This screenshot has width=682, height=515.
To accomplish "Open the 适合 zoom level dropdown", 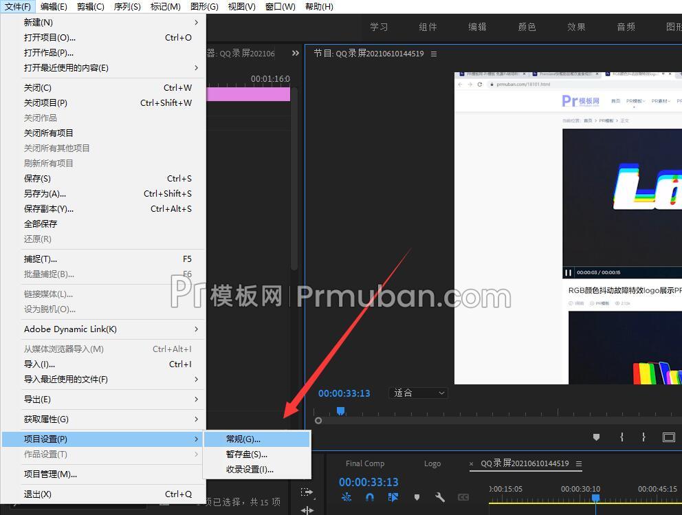I will [x=418, y=393].
